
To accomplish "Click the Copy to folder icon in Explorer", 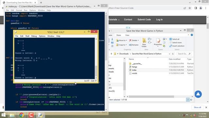I will [117, 45].
